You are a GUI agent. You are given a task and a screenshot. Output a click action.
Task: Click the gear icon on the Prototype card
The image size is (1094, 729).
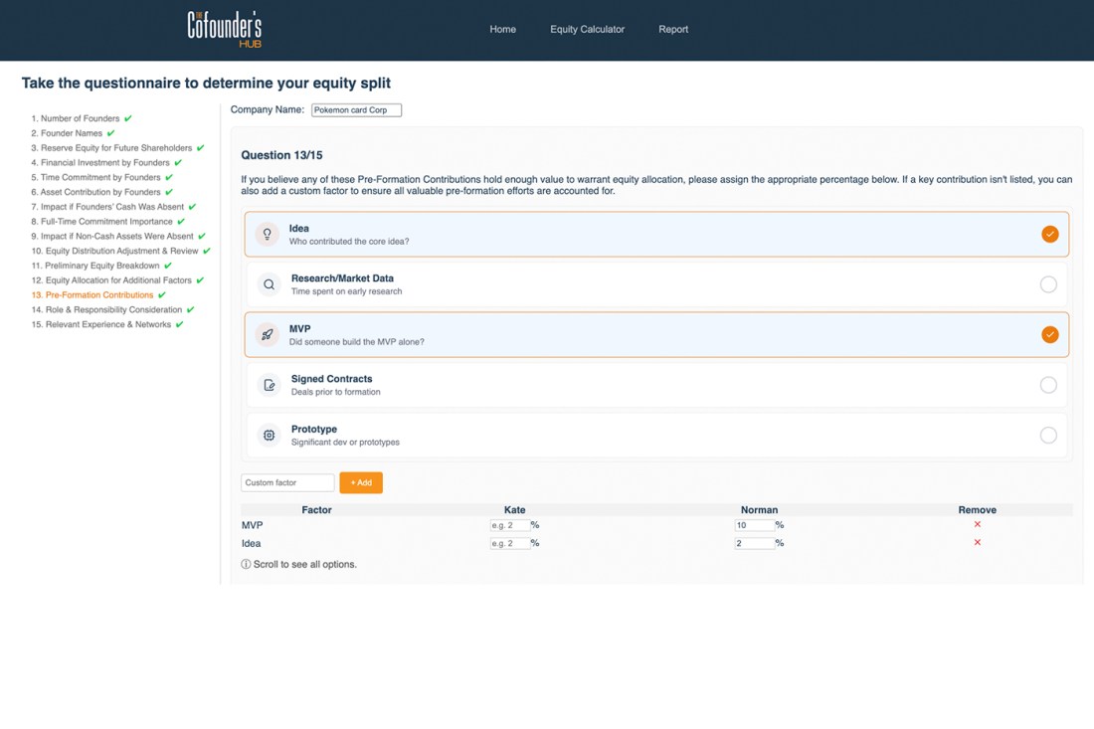click(x=267, y=435)
